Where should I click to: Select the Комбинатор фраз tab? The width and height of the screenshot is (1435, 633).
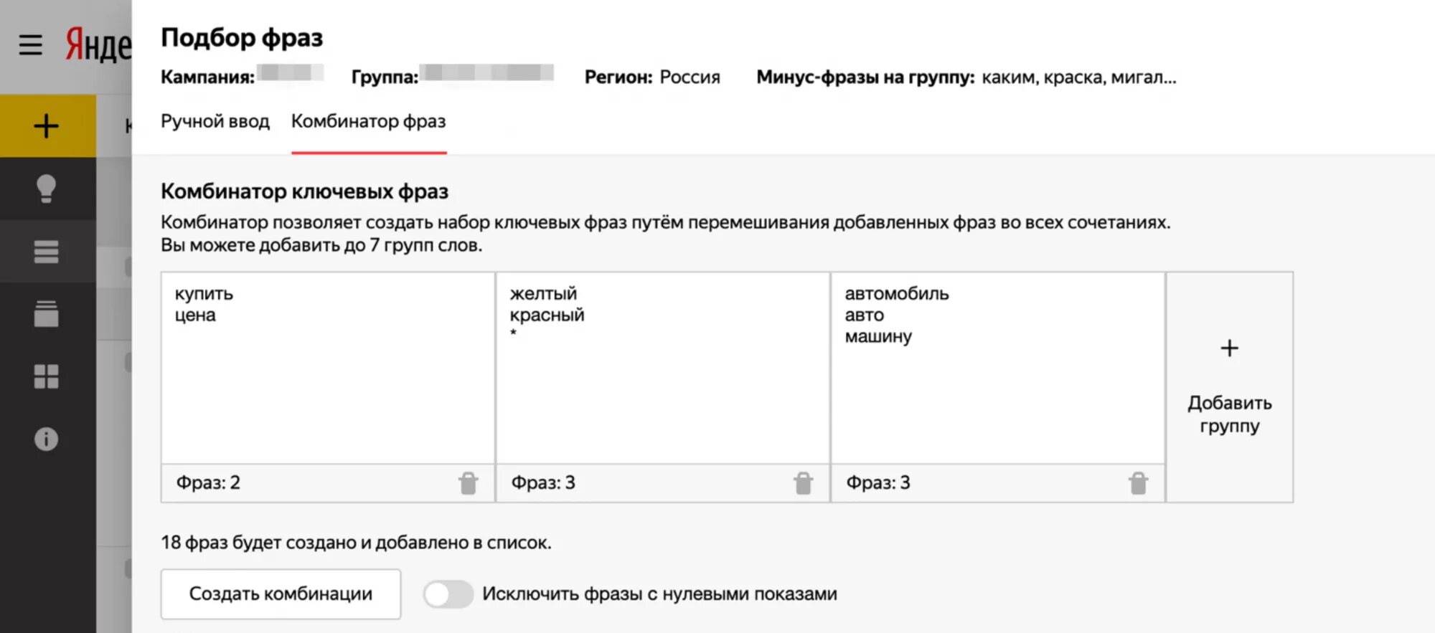(368, 121)
